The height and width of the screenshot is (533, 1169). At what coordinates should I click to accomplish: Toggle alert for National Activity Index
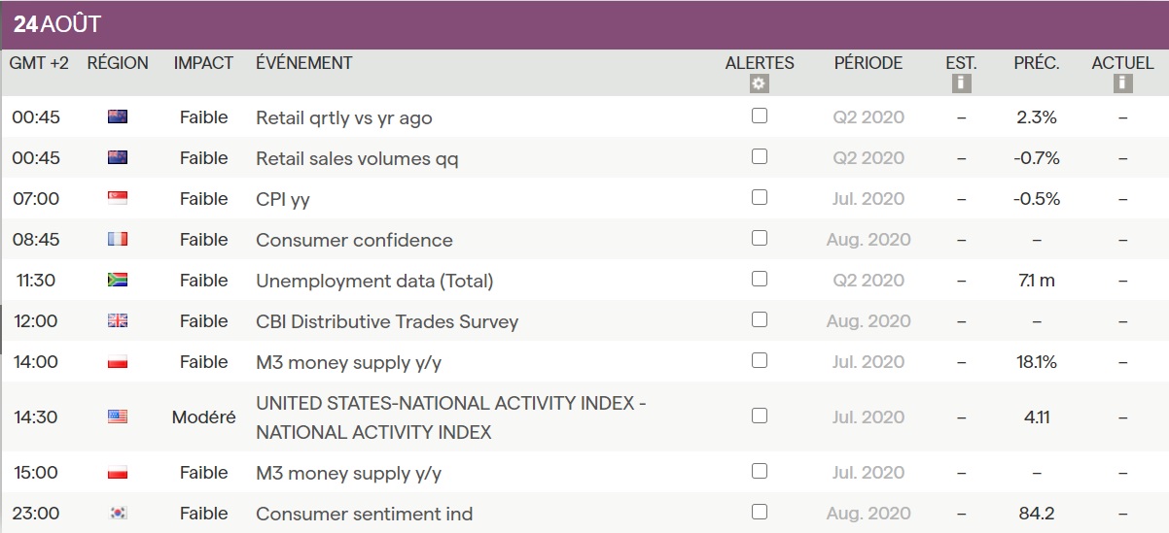(760, 416)
